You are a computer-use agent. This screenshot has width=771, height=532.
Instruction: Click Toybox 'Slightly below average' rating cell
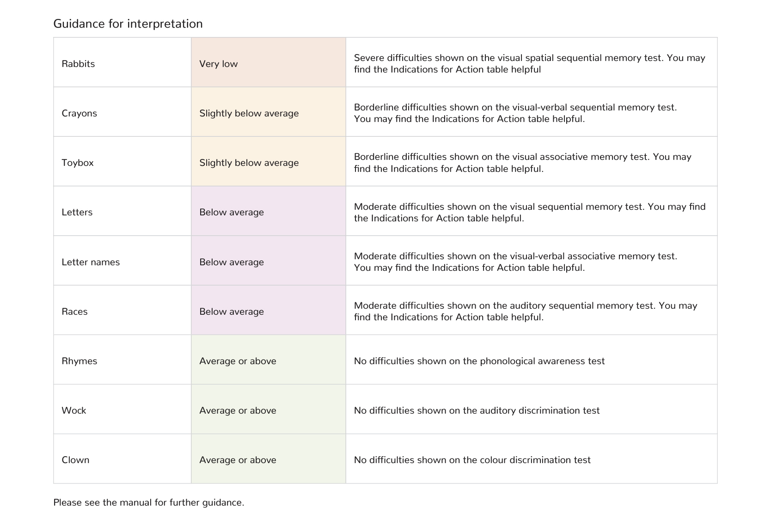coord(269,161)
